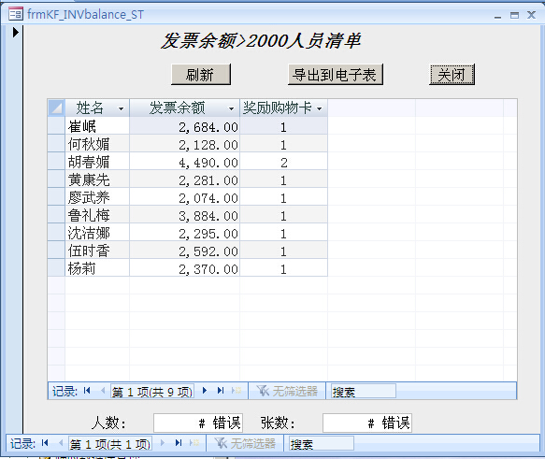Go to first record in bottom main-form navigator
The height and width of the screenshot is (459, 545).
(x=45, y=443)
